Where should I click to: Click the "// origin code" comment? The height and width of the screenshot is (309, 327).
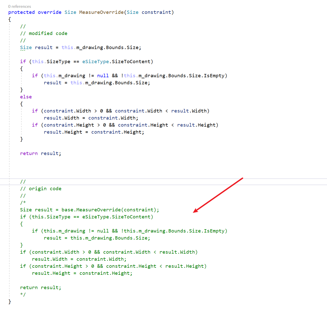click(41, 189)
